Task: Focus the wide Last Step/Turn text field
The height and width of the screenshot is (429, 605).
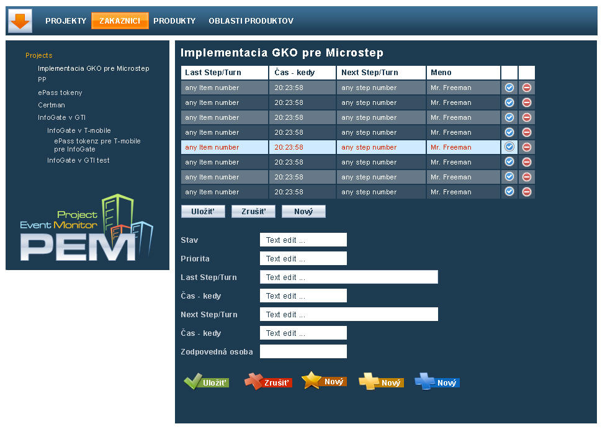Action: pos(349,277)
